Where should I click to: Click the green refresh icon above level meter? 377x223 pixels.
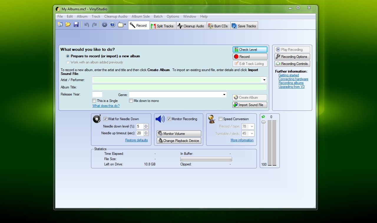pos(263,117)
